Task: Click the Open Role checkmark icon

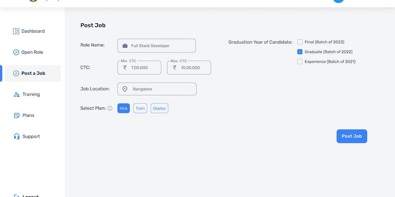Action: coord(16,52)
